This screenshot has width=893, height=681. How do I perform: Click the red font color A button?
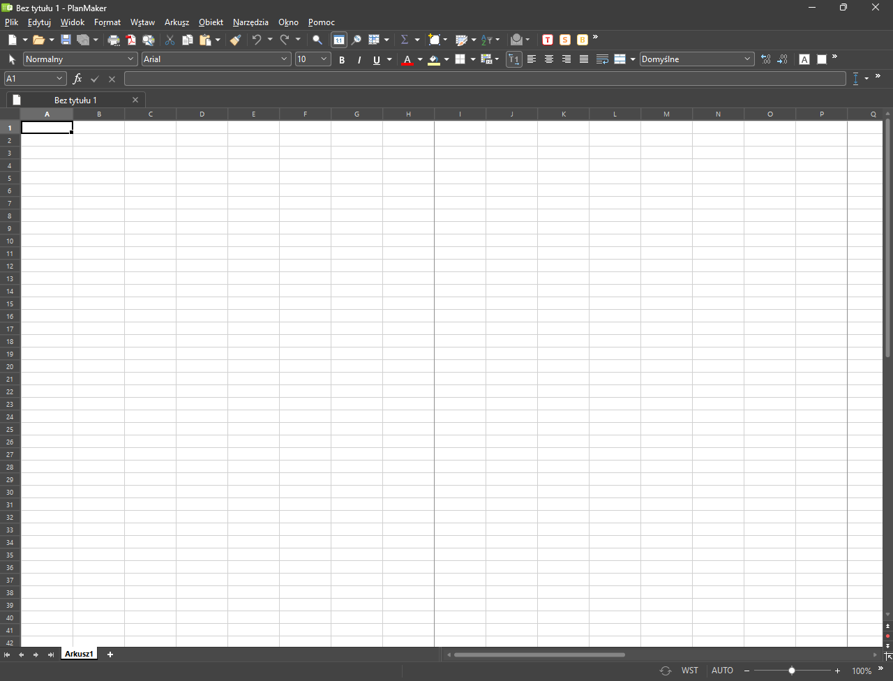pyautogui.click(x=408, y=59)
